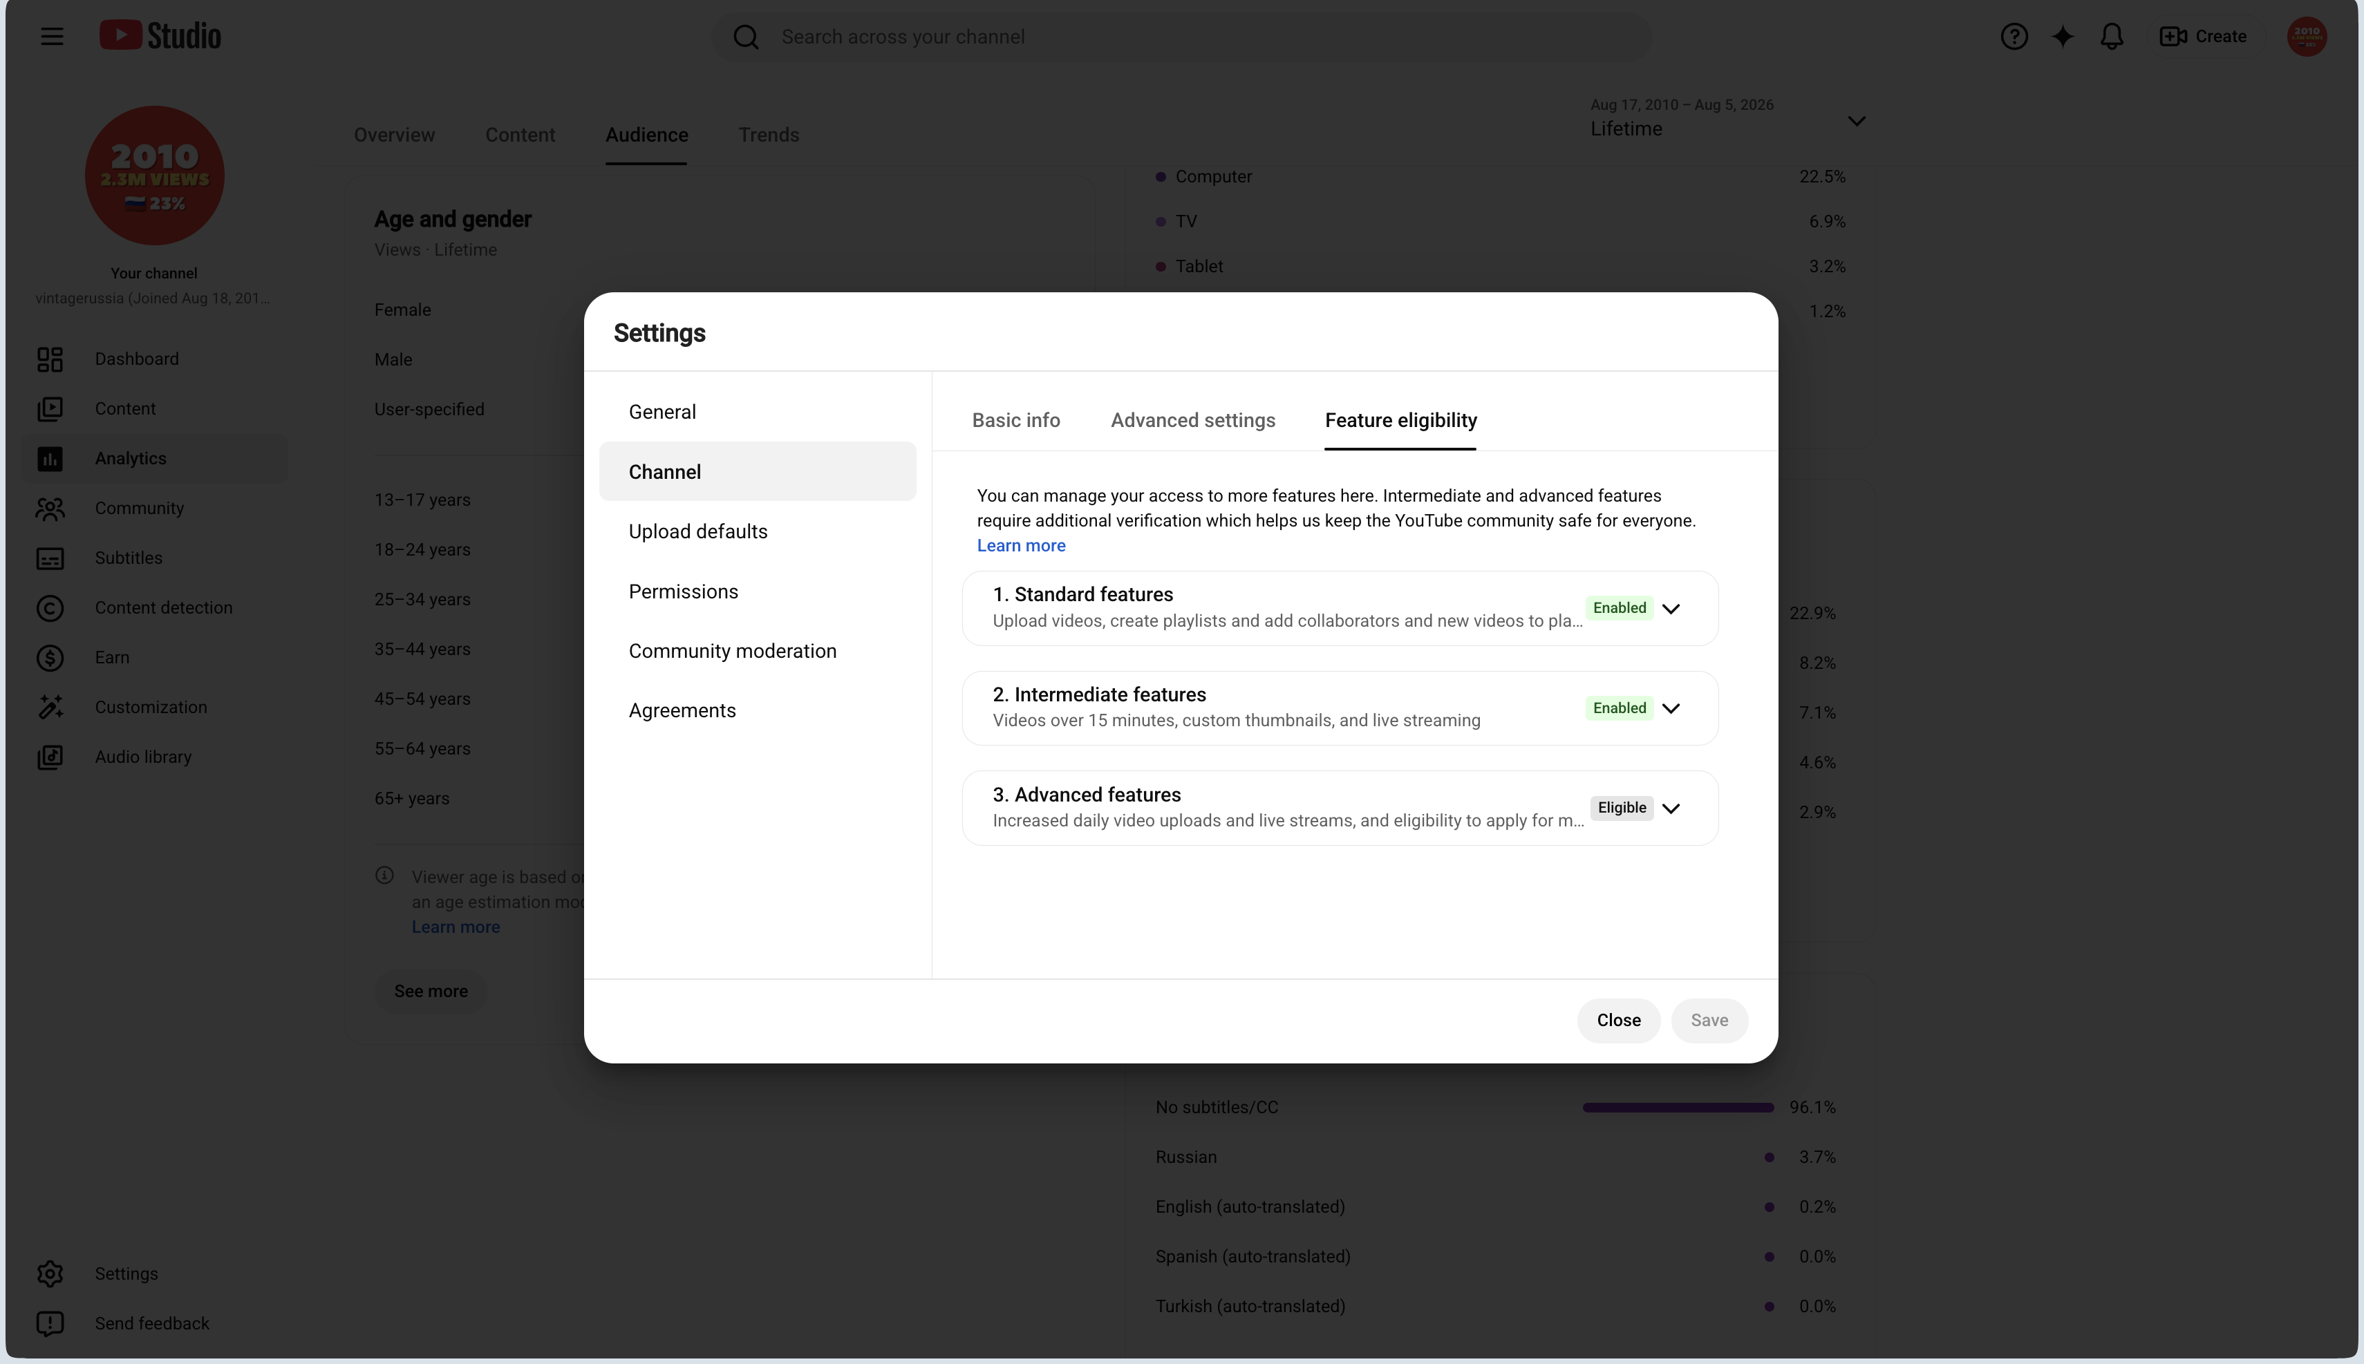Click See more under Age and gender
The width and height of the screenshot is (2364, 1364).
point(431,991)
